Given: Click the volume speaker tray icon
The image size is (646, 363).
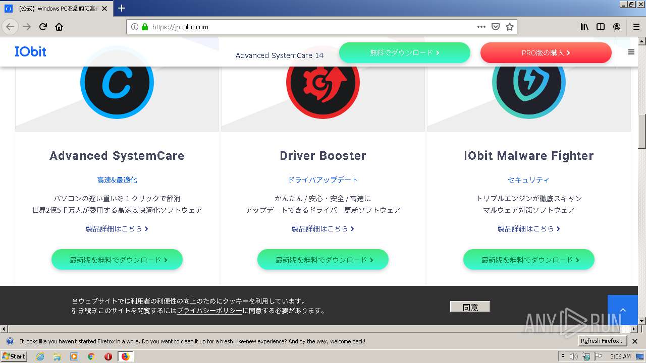Looking at the screenshot, I should [574, 356].
